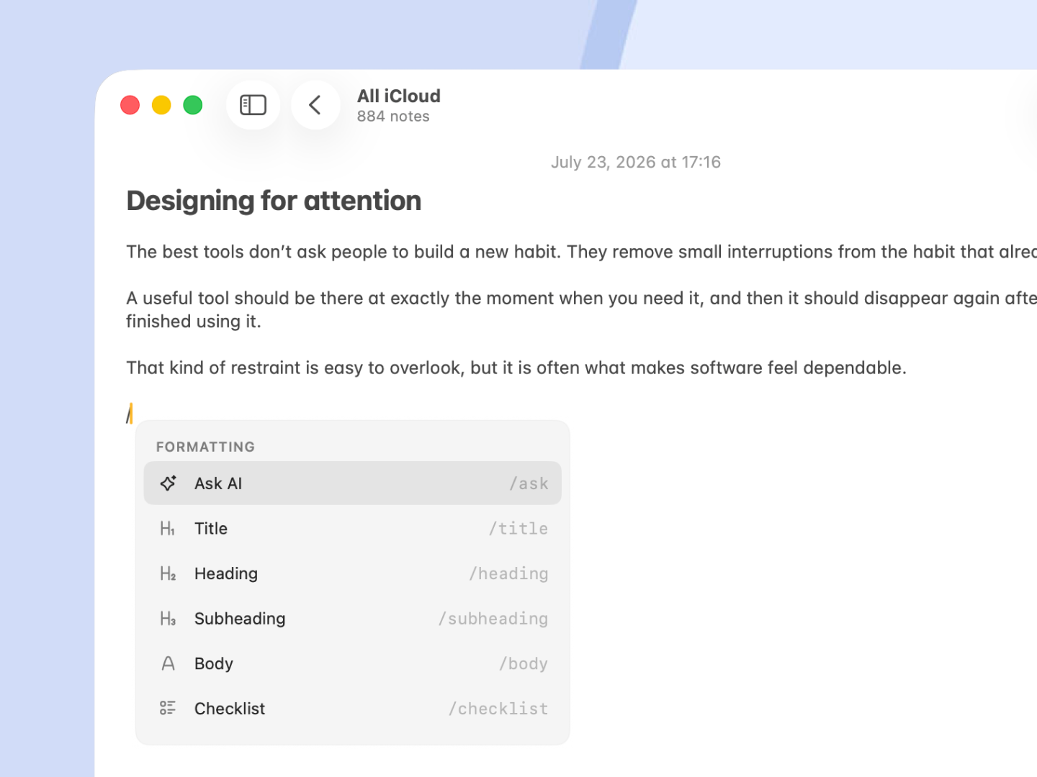Select Subheading in formatting menu

(x=353, y=619)
